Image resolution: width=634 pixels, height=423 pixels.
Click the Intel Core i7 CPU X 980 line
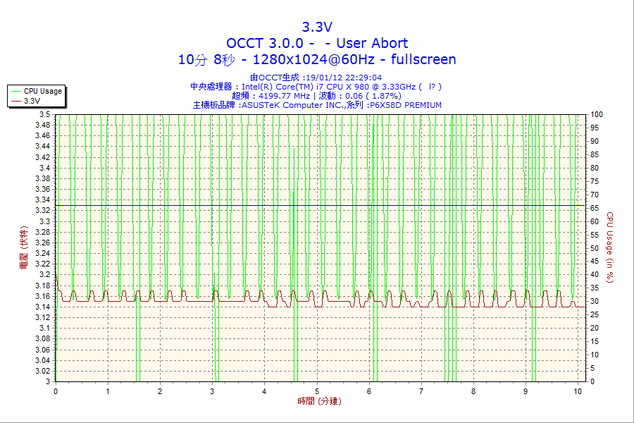point(316,87)
